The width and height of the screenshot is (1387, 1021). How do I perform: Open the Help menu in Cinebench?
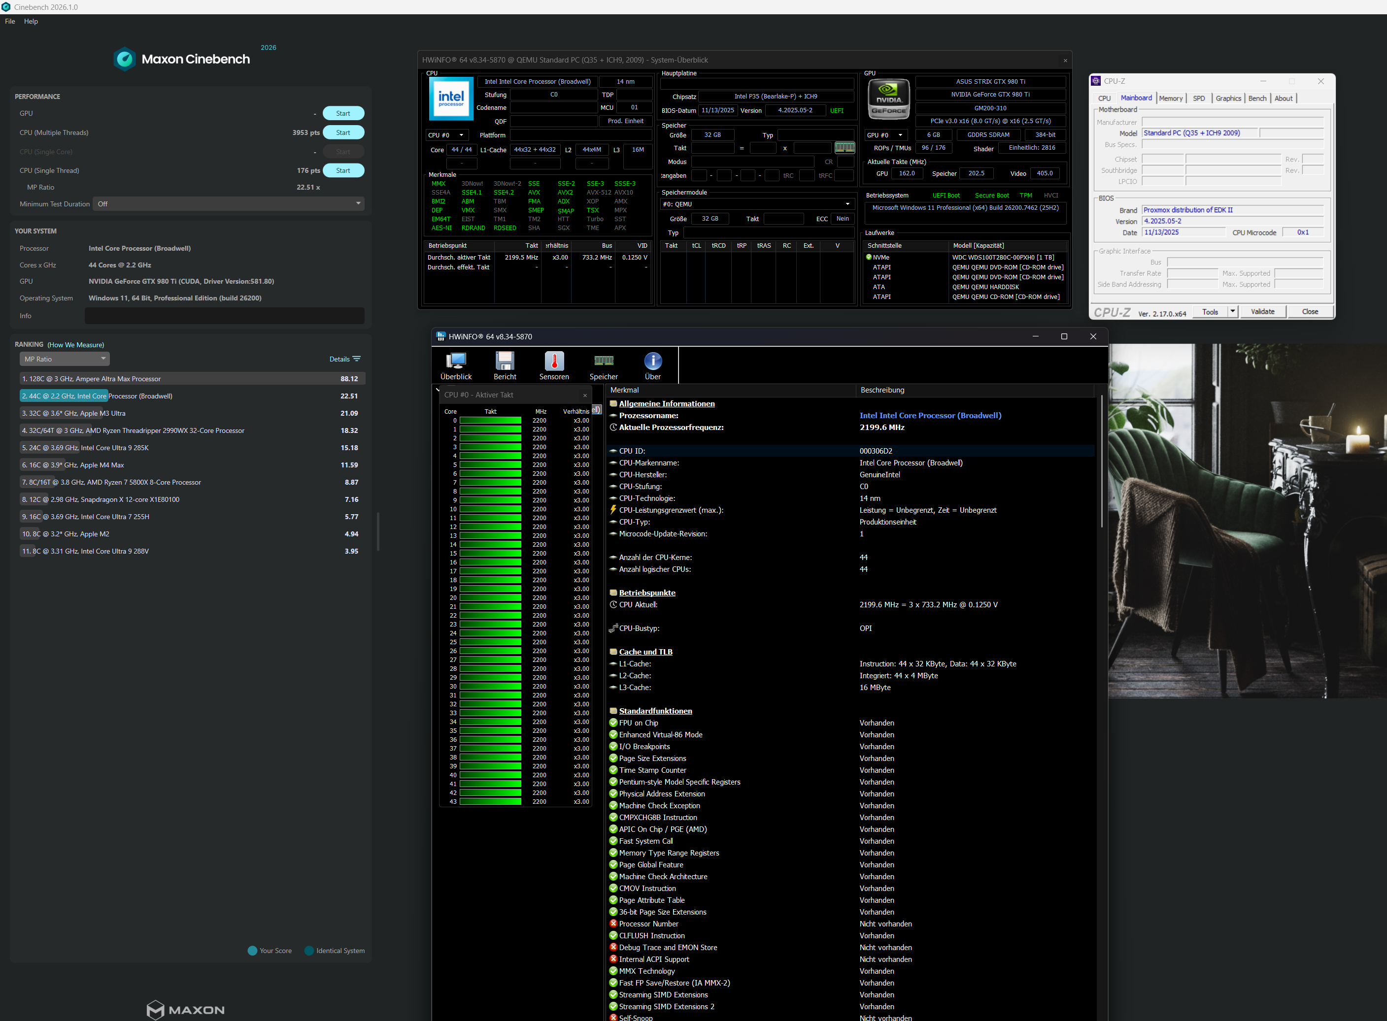tap(31, 21)
